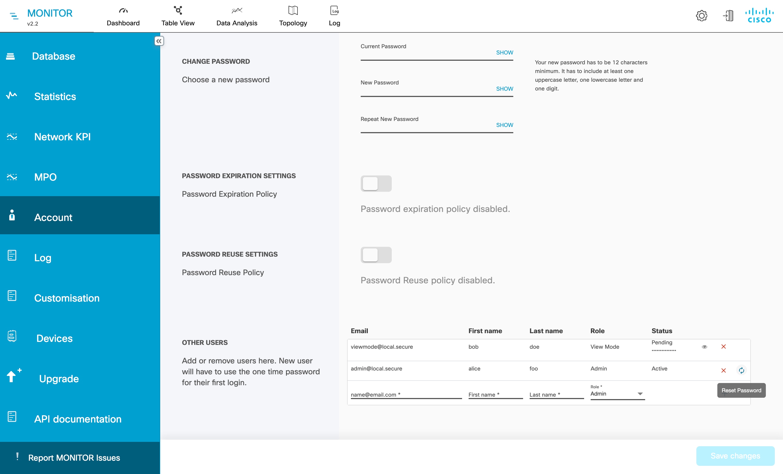This screenshot has height=474, width=783.
Task: Reveal the pending one-time password with the eye icon
Action: coord(705,347)
